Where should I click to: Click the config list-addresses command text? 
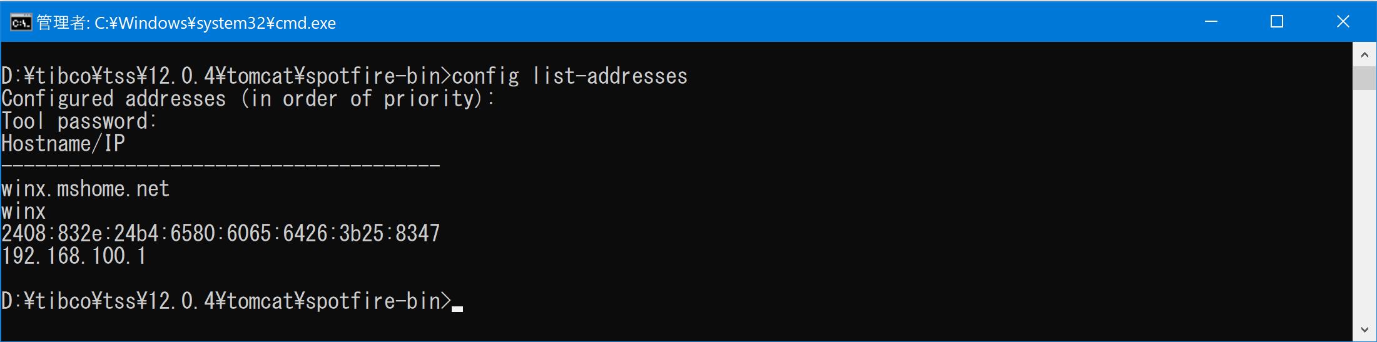click(x=569, y=76)
